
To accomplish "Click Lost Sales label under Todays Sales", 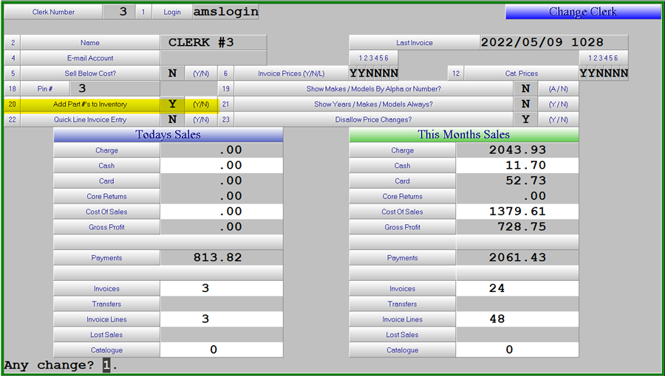I will coord(106,335).
